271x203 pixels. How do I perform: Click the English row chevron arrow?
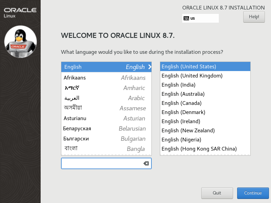click(150, 67)
